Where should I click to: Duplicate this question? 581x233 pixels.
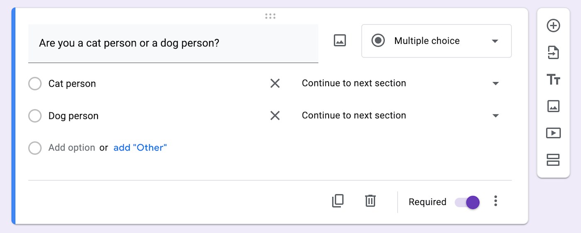[x=338, y=201]
